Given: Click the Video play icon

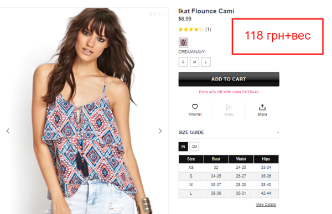Looking at the screenshot, I should click(x=229, y=107).
